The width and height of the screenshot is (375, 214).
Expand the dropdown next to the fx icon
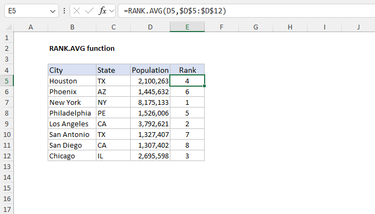click(111, 11)
